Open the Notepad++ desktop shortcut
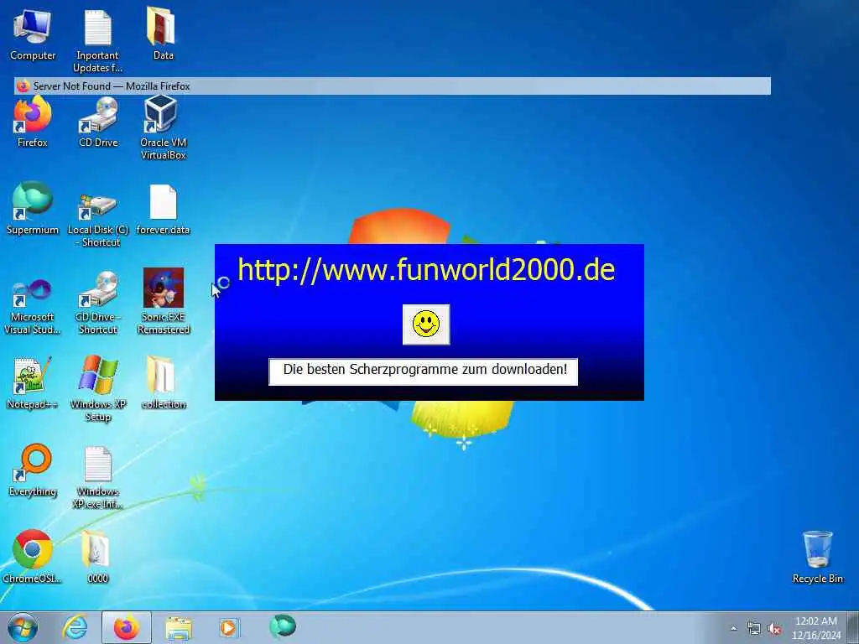 click(33, 383)
